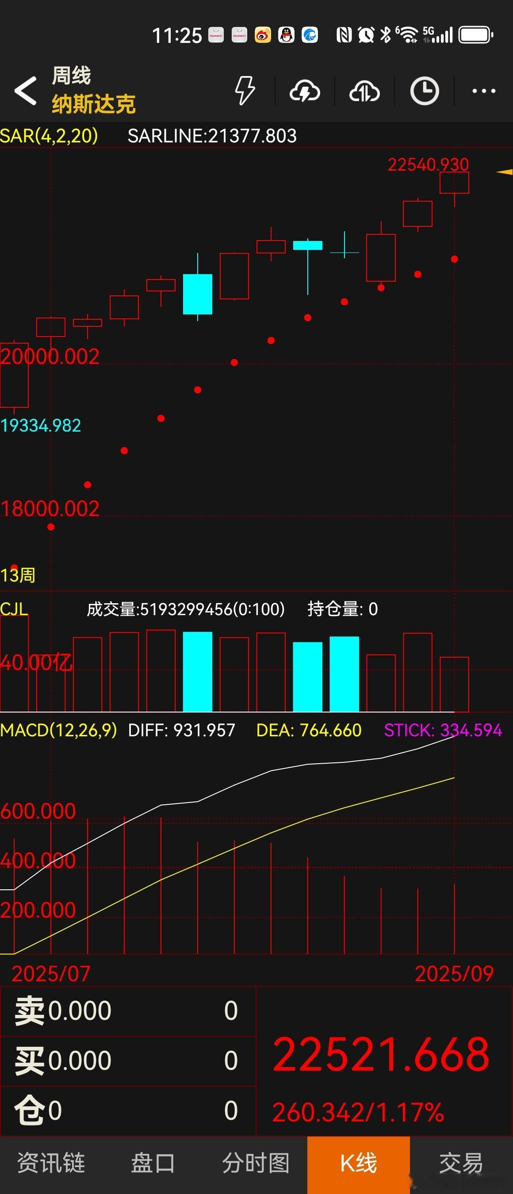Tap the large cyan candlestick in chart
Viewport: 513px width, 1194px height.
click(x=197, y=294)
